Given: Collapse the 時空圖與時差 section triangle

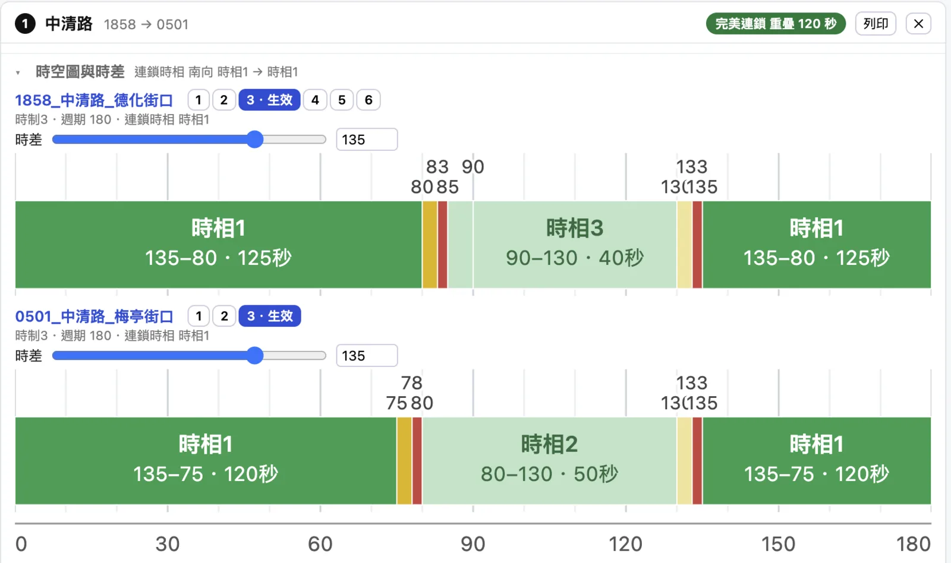Looking at the screenshot, I should (18, 72).
